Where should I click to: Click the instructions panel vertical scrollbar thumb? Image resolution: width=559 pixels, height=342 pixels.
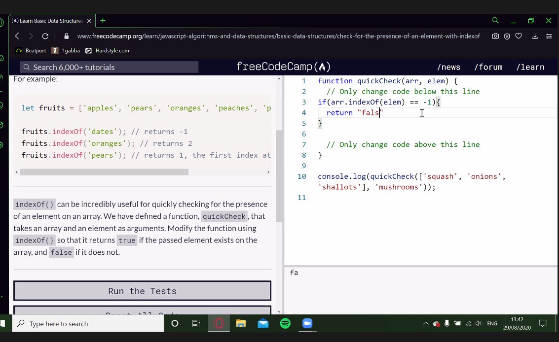click(x=279, y=176)
